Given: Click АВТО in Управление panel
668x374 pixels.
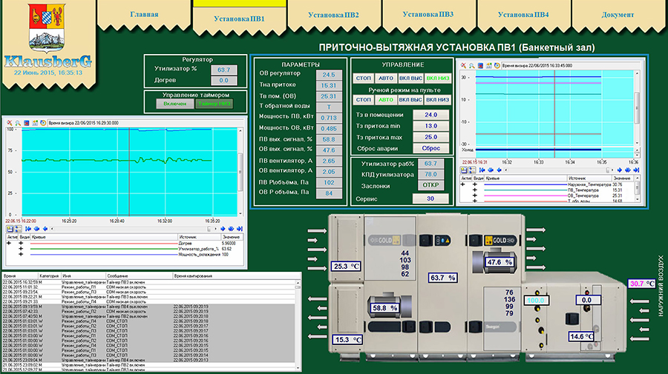Looking at the screenshot, I should [x=385, y=79].
